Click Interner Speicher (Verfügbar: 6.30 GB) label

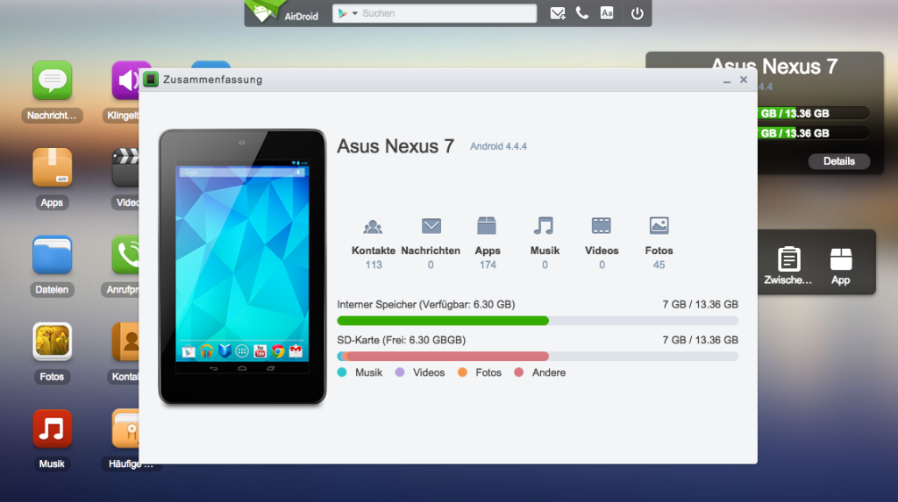click(x=425, y=305)
